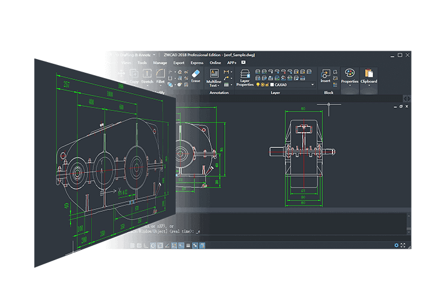Click the leader icon in Annotation
The width and height of the screenshot is (448, 287).
click(x=226, y=78)
